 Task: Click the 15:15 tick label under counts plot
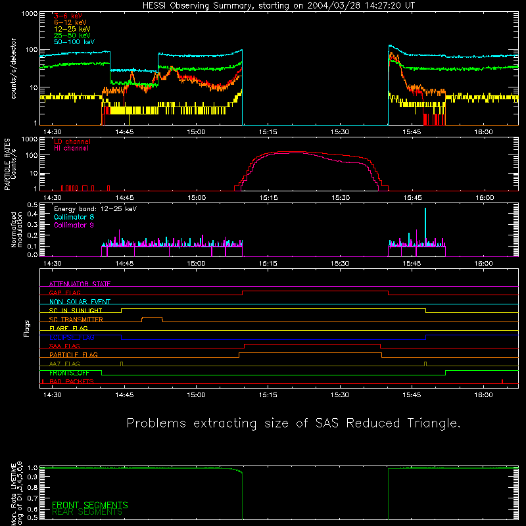[x=268, y=132]
